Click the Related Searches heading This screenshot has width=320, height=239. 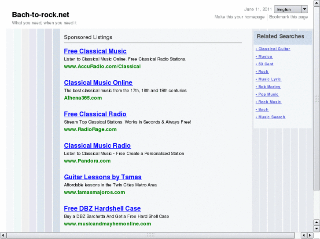(x=280, y=36)
